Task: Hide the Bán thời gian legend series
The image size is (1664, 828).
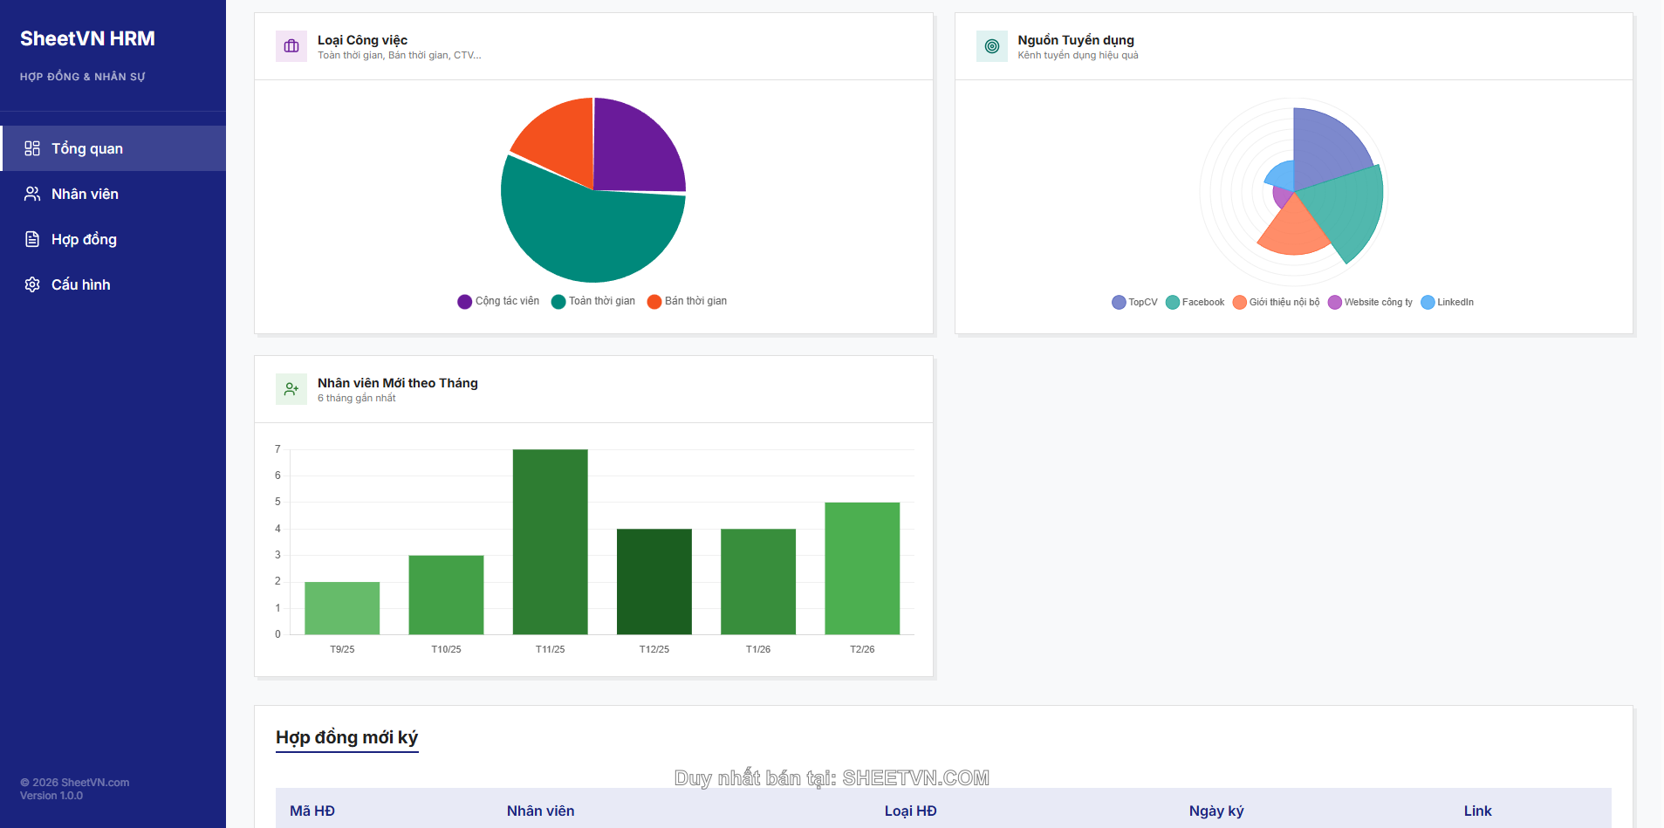Action: 687,301
